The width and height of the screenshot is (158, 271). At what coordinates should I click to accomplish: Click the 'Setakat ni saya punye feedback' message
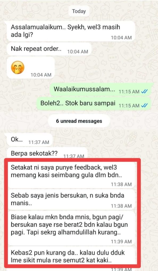pos(71,175)
